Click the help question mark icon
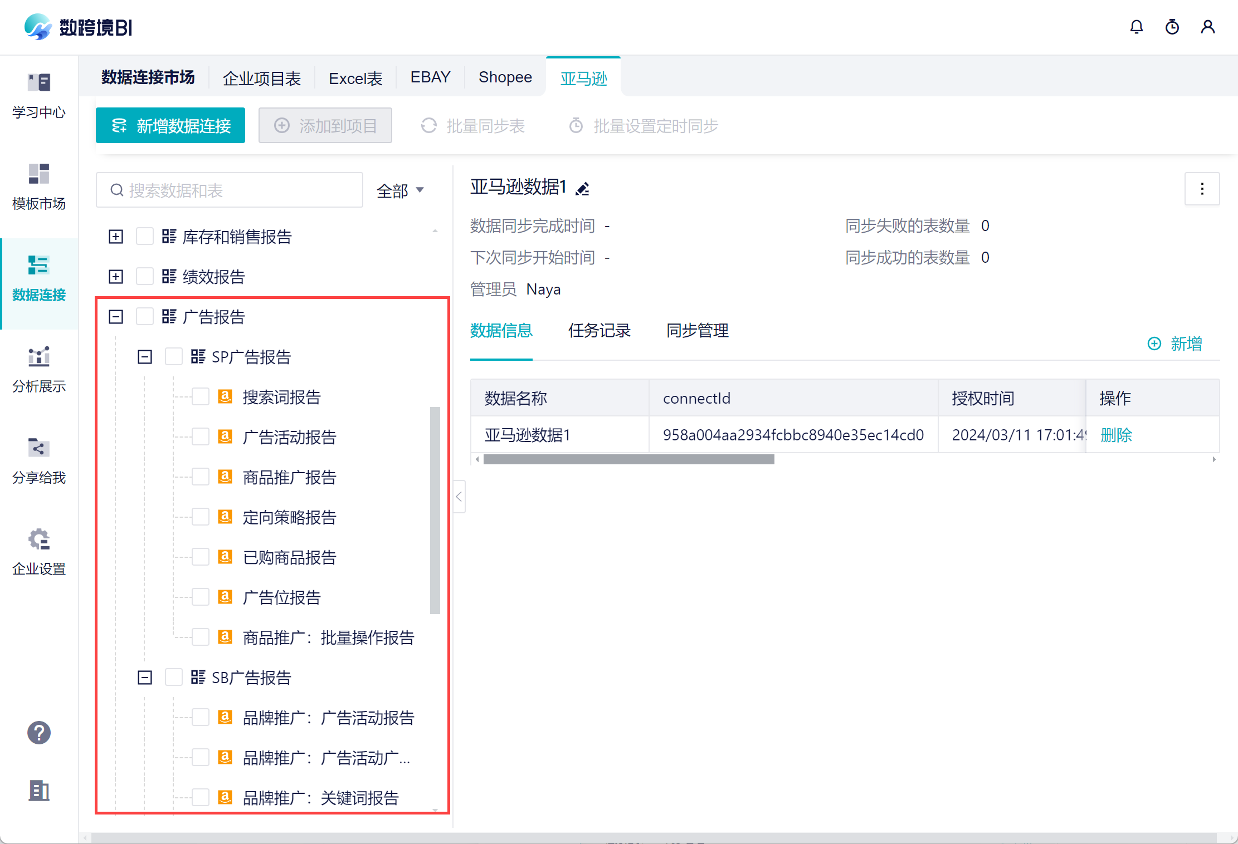The height and width of the screenshot is (844, 1238). 38,733
